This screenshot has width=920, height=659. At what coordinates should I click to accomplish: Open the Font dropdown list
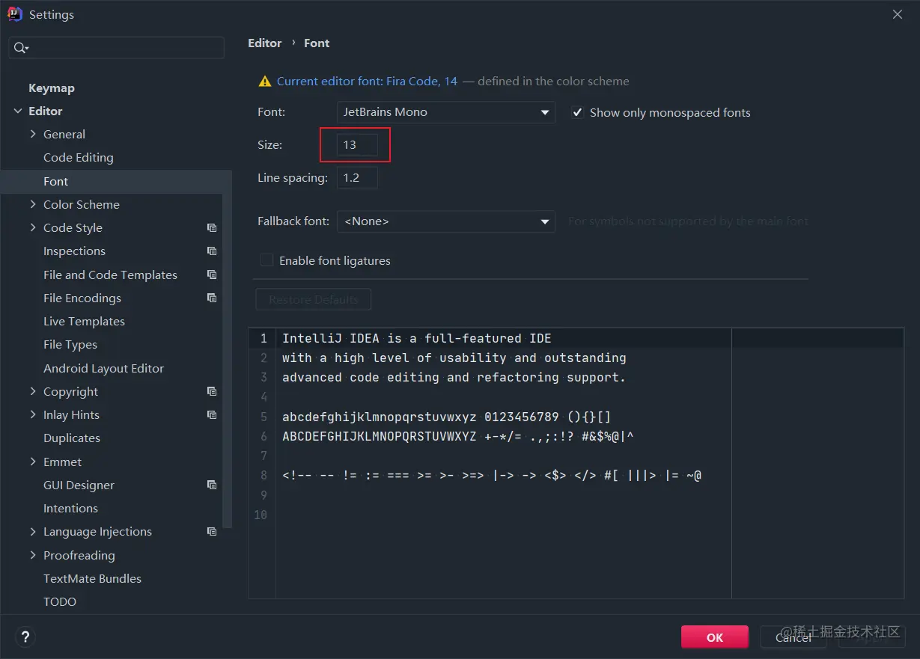[x=446, y=112]
